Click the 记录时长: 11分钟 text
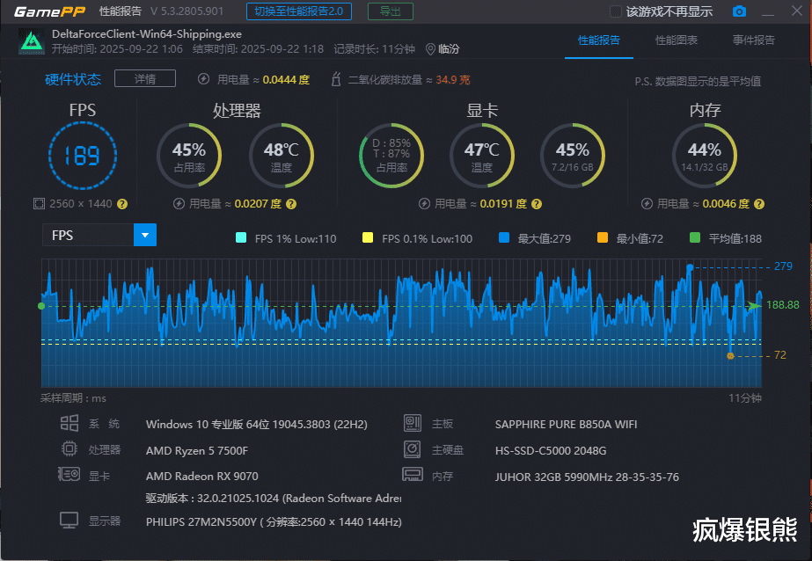Viewport: 812px width, 561px height. click(375, 49)
